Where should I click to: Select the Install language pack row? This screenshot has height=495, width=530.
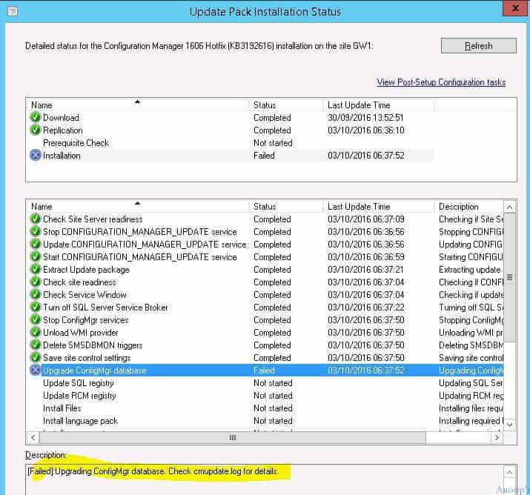[x=266, y=421]
